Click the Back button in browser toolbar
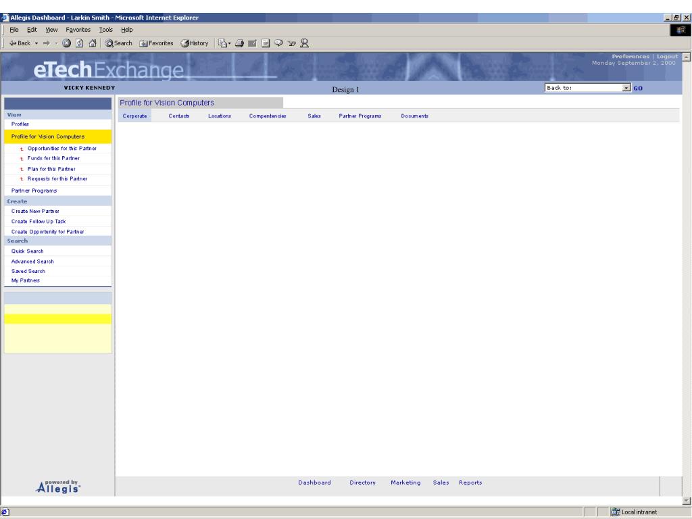692x519 pixels. pyautogui.click(x=20, y=43)
